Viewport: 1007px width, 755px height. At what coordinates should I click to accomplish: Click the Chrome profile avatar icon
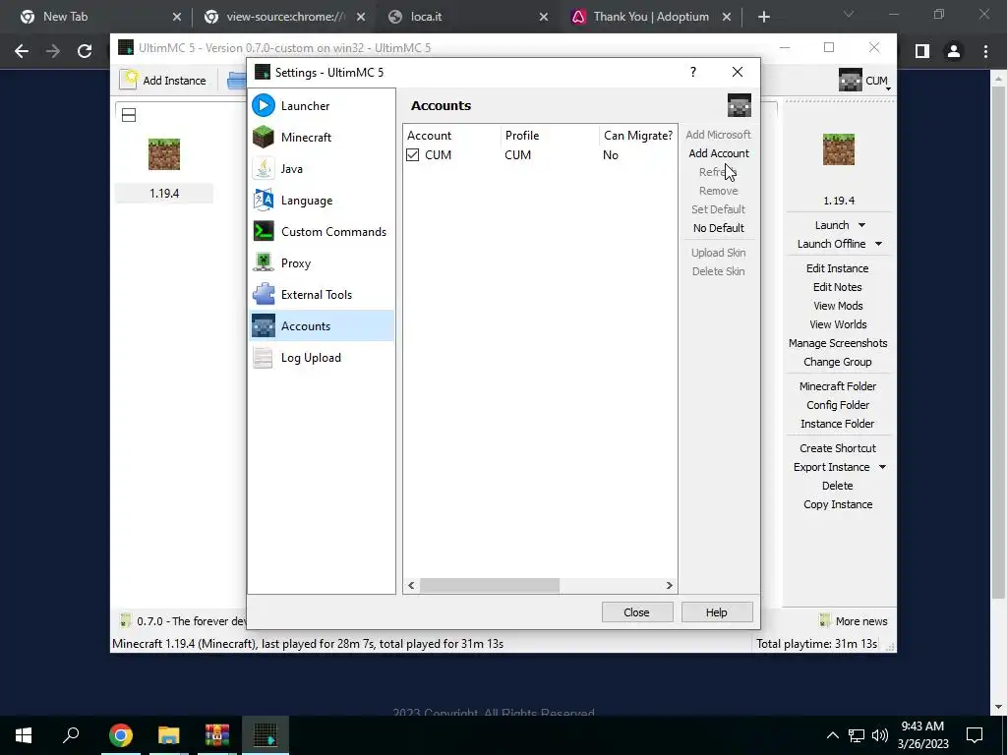pos(954,51)
